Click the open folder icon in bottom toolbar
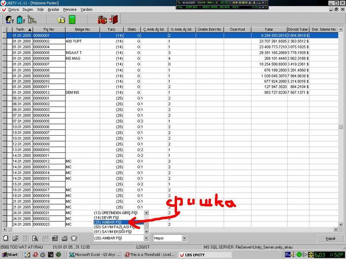This screenshot has width=346, height=259. click(x=16, y=238)
